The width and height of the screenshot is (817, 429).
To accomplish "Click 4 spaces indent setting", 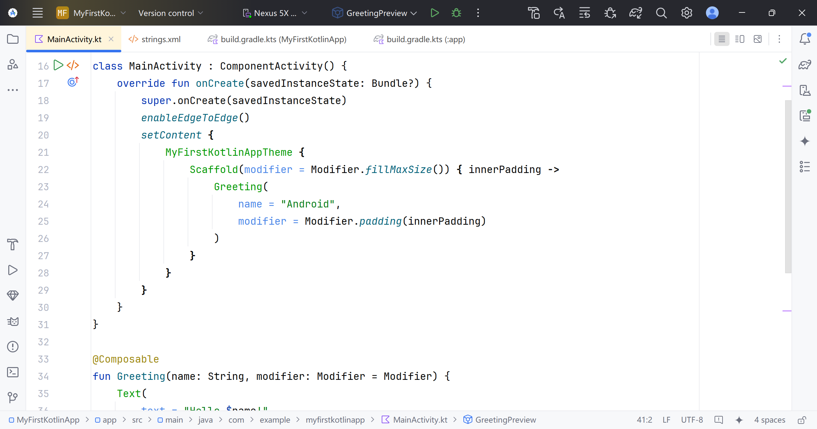I will tap(769, 420).
